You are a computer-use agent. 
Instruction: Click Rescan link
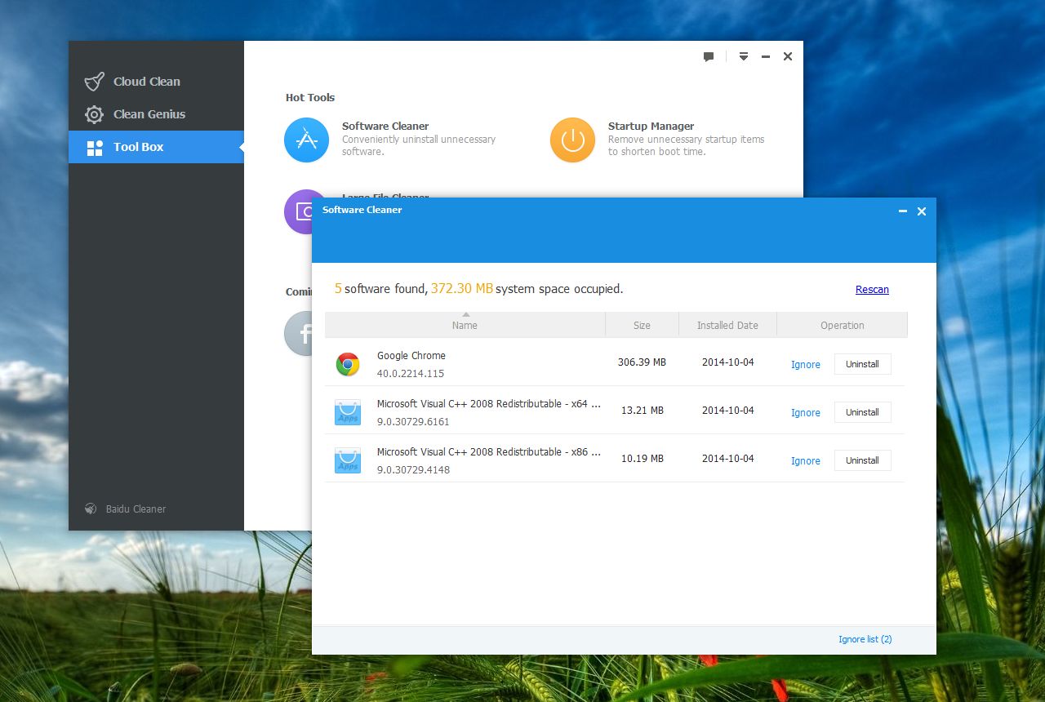point(872,290)
